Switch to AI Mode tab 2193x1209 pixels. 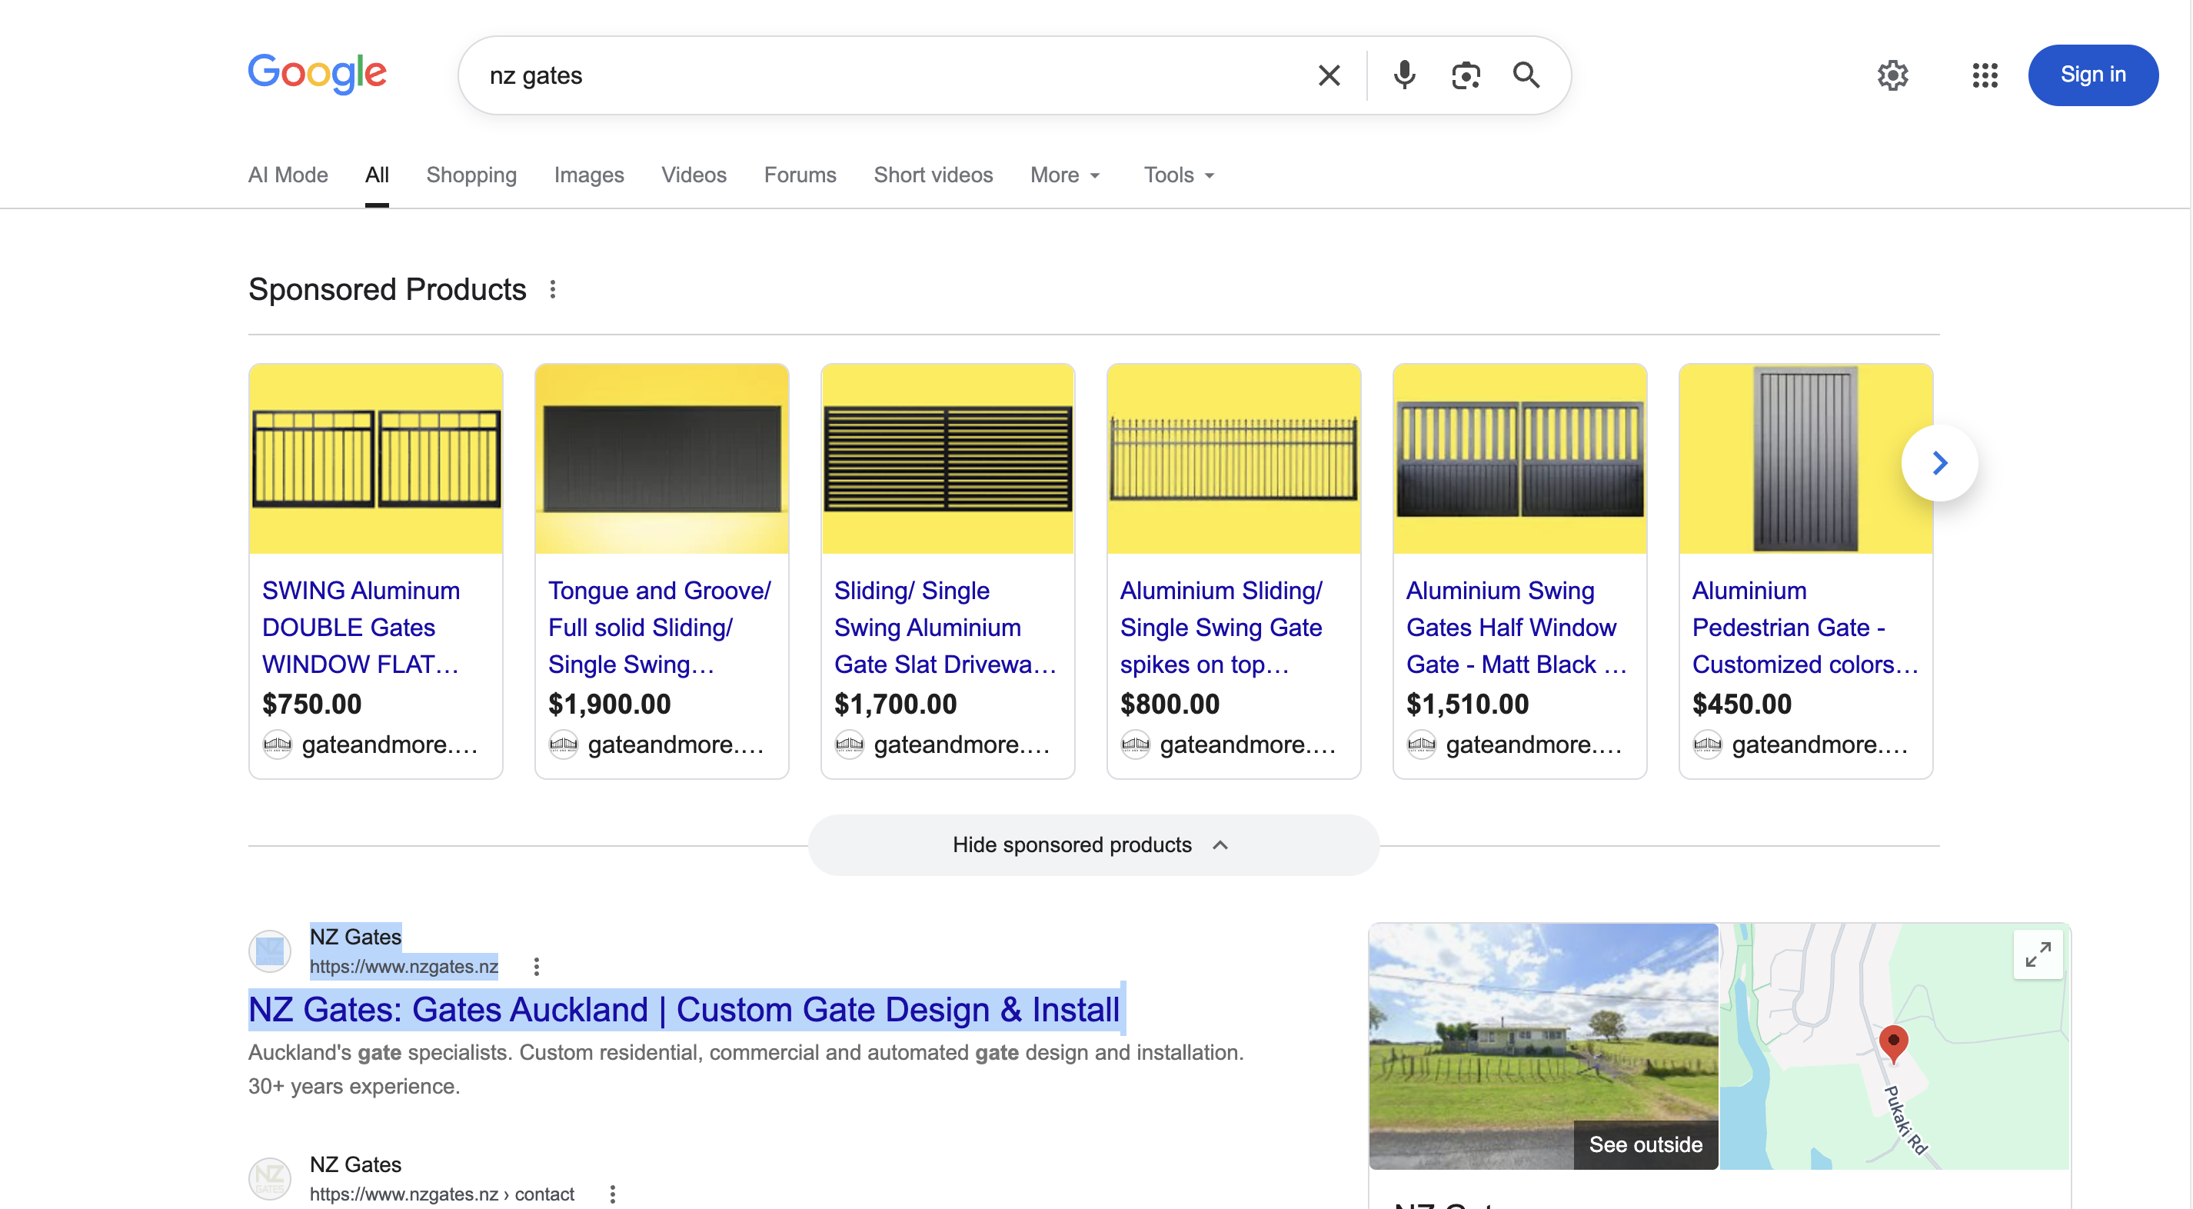pos(288,175)
